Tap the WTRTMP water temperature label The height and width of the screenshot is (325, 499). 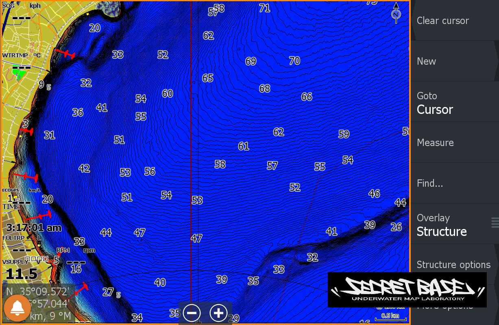pyautogui.click(x=15, y=55)
